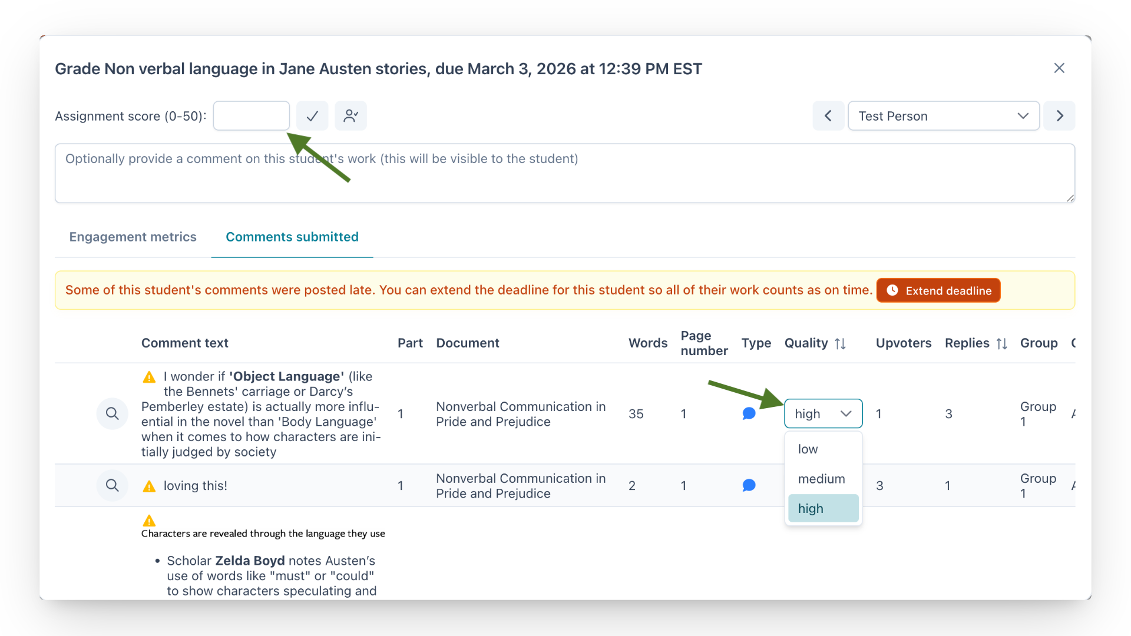Image resolution: width=1131 pixels, height=636 pixels.
Task: Click comment type bubble in 'Object Language' row
Action: click(x=749, y=413)
